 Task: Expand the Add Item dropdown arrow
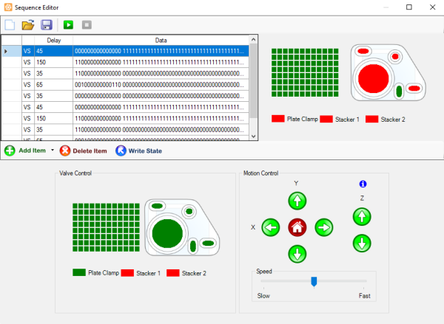click(53, 151)
